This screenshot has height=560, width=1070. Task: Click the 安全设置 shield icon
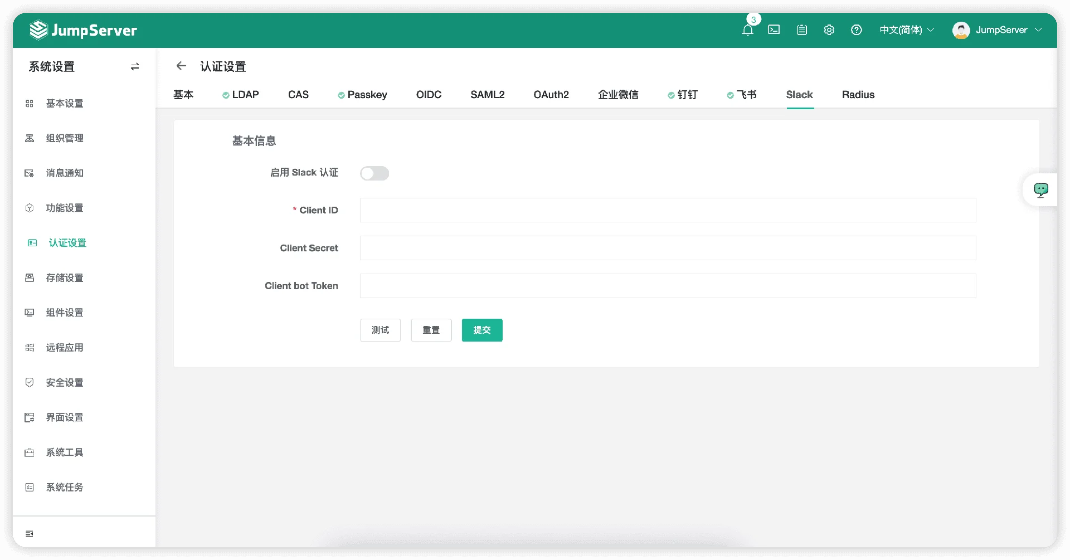[30, 382]
